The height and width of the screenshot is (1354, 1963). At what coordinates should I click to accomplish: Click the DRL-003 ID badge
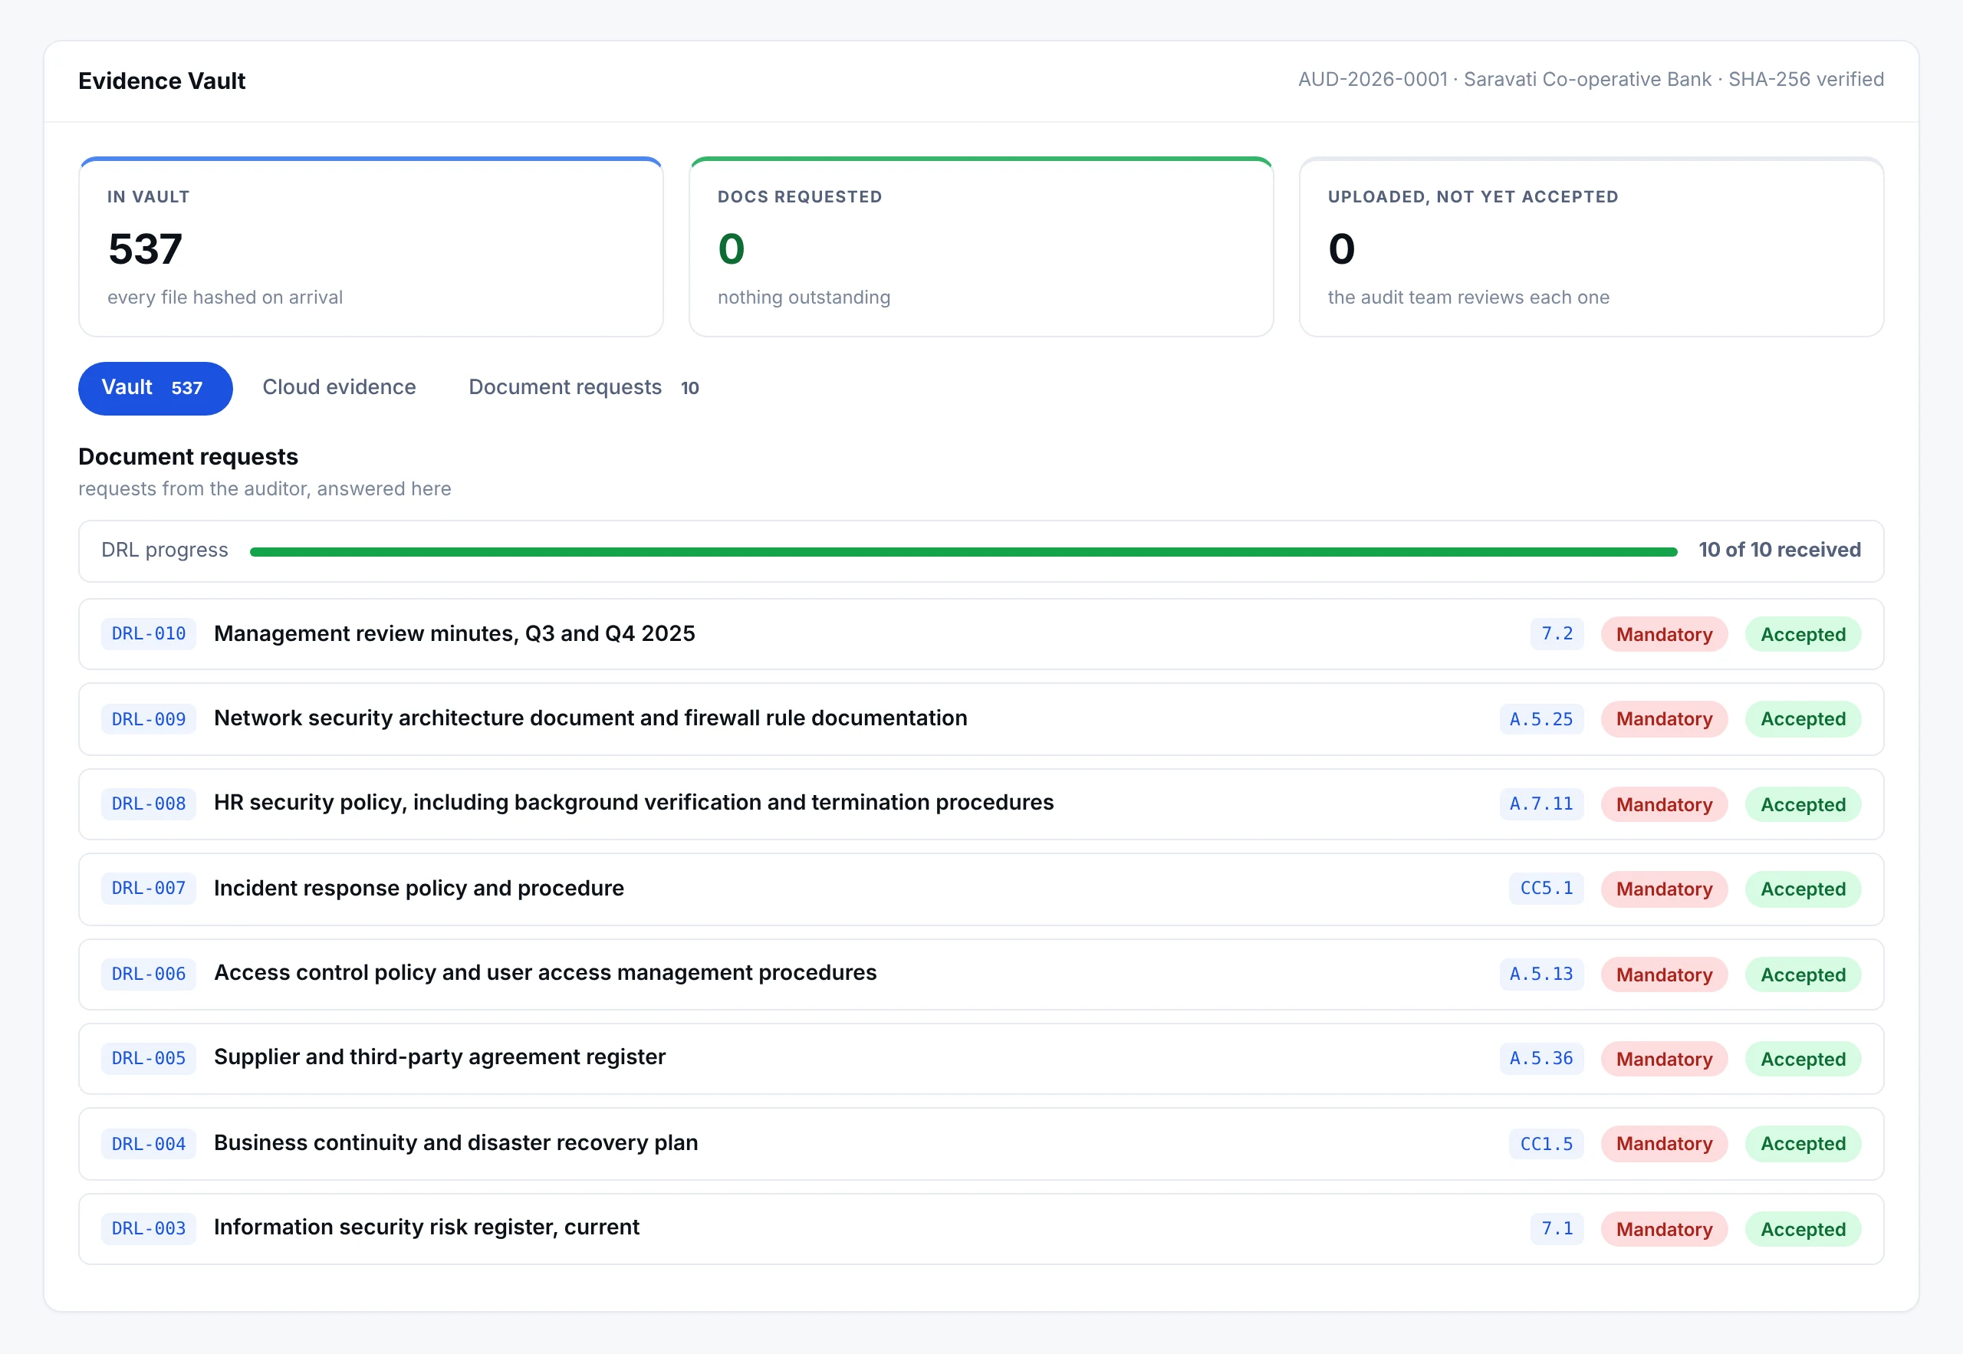149,1228
